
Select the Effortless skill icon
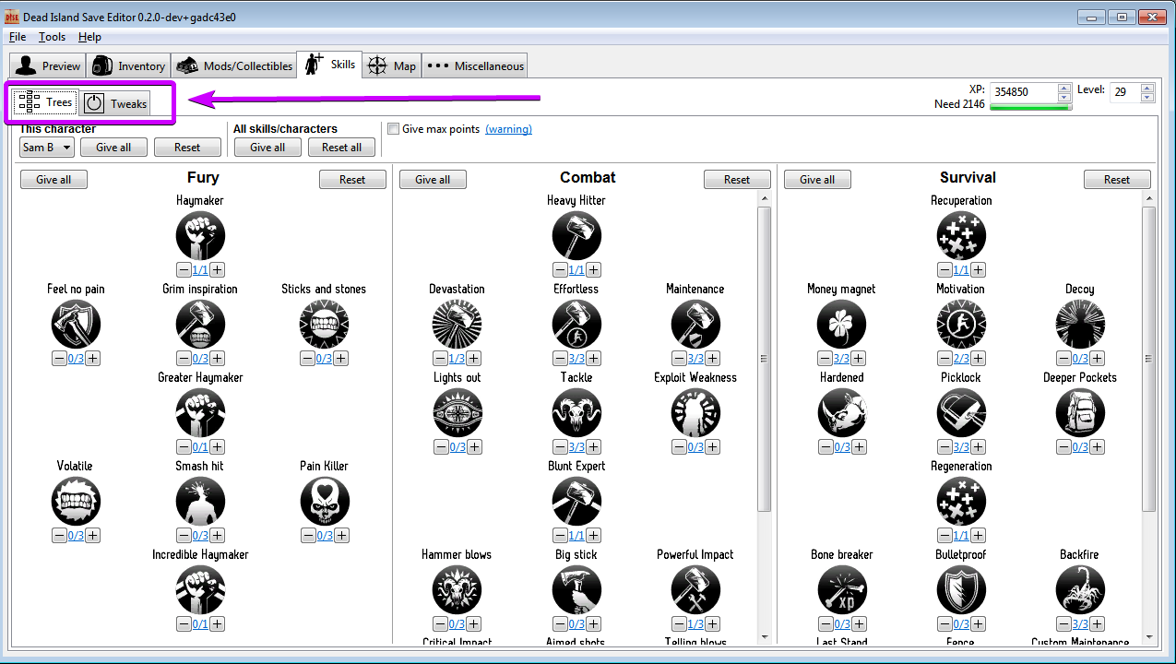pyautogui.click(x=576, y=324)
